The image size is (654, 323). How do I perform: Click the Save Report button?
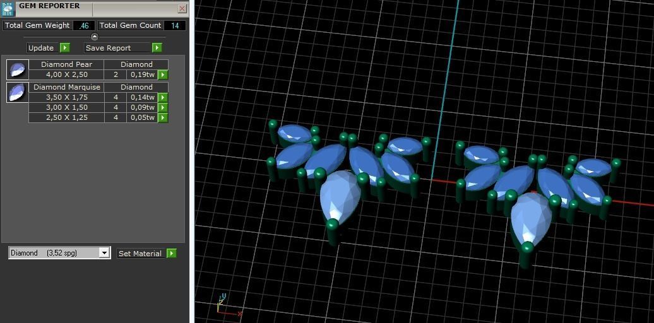118,47
